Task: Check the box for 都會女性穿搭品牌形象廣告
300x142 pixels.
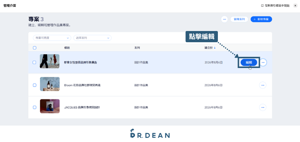Action: pos(34,62)
